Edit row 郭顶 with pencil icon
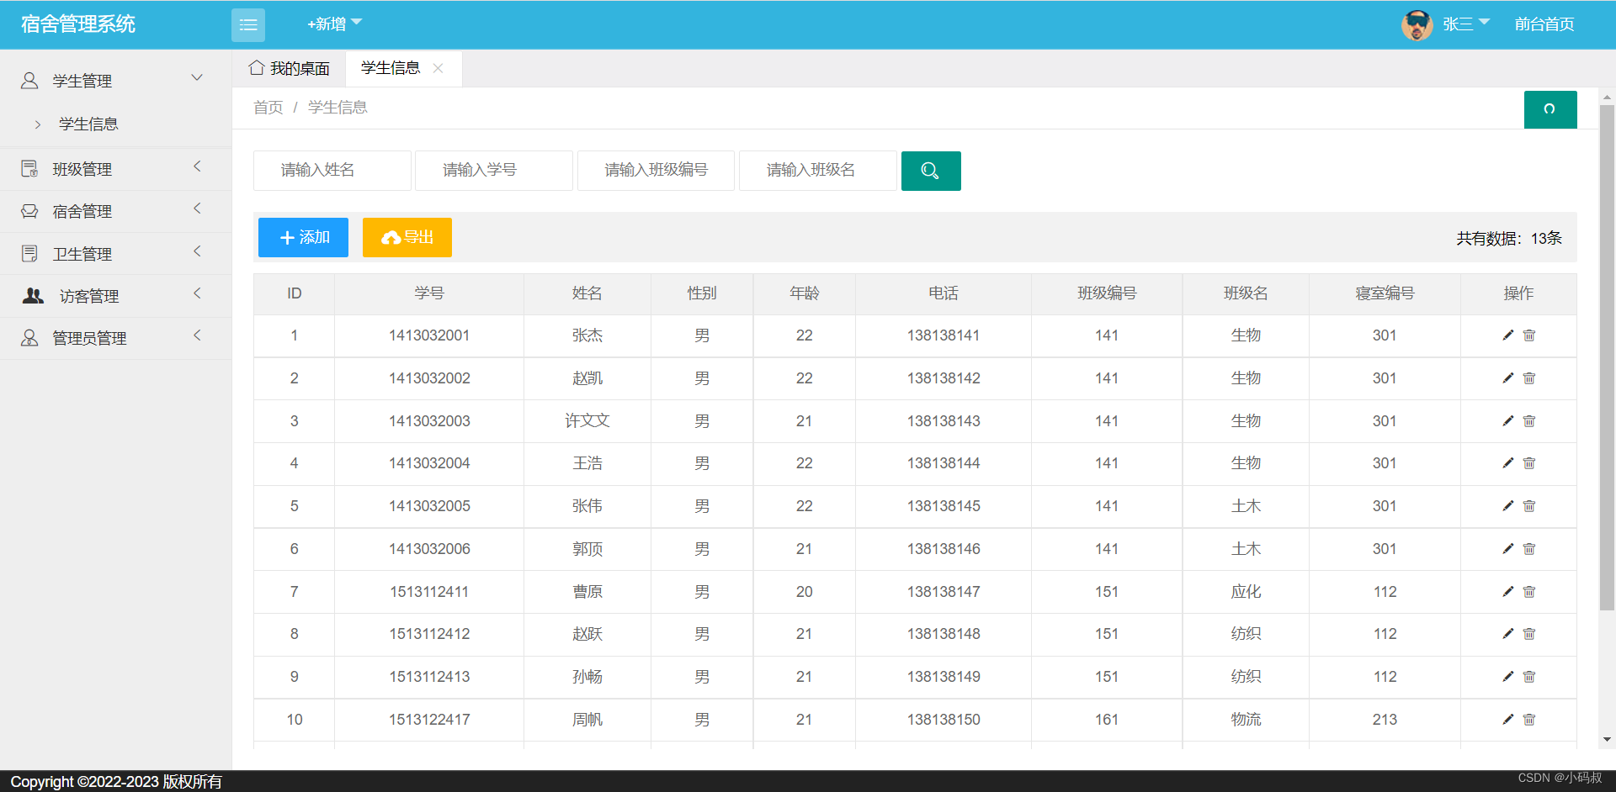This screenshot has height=792, width=1616. [x=1508, y=549]
